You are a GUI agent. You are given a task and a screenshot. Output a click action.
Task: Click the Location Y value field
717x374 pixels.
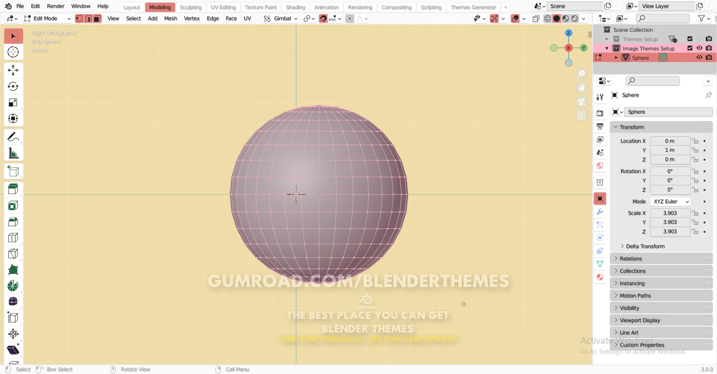pos(670,150)
